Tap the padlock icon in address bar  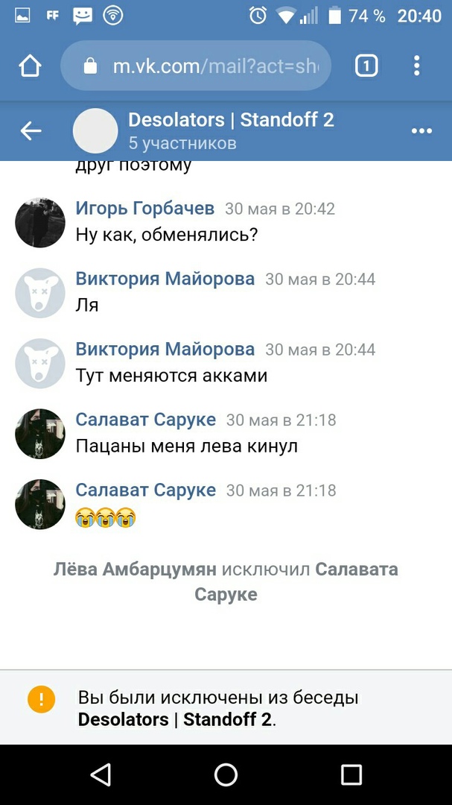90,66
